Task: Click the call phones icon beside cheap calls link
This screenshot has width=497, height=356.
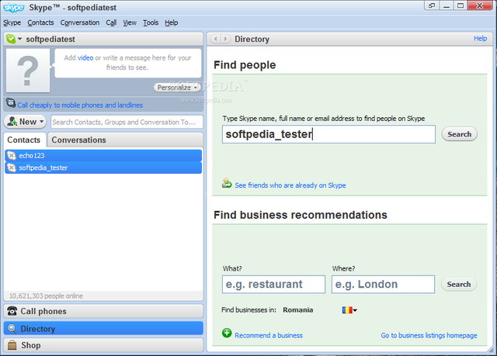Action: [x=11, y=103]
